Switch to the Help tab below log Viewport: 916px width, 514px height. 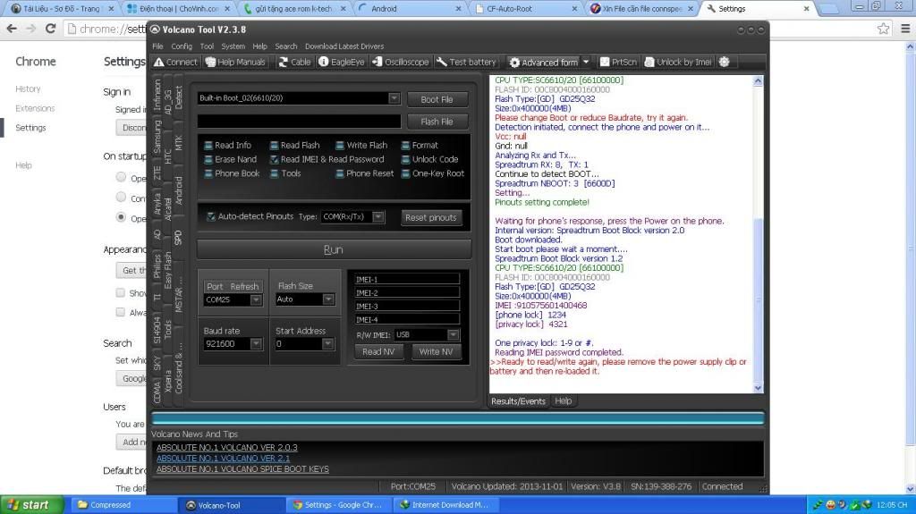click(x=564, y=400)
